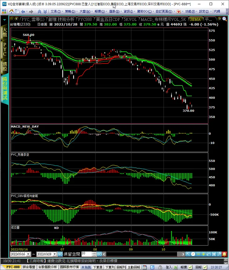Click the 下單列 button
229x270 pixels.
110,267
